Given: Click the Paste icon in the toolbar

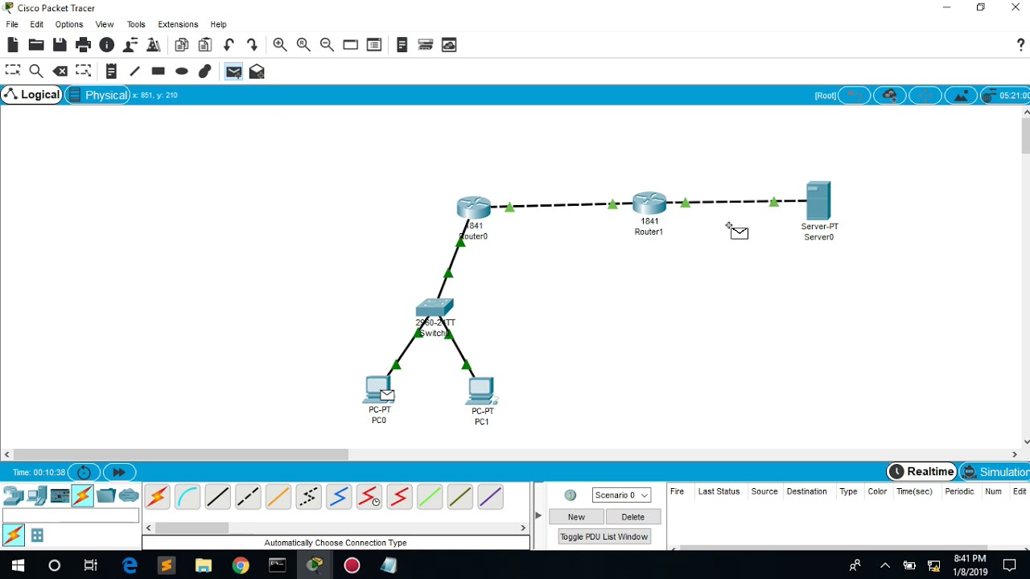Looking at the screenshot, I should click(x=205, y=45).
